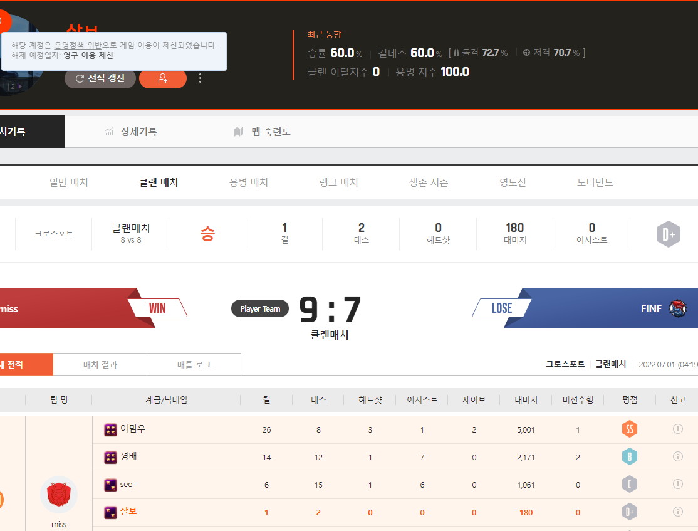Click the SS rating badge for 이밈우
Viewport: 698px width, 531px height.
point(630,429)
